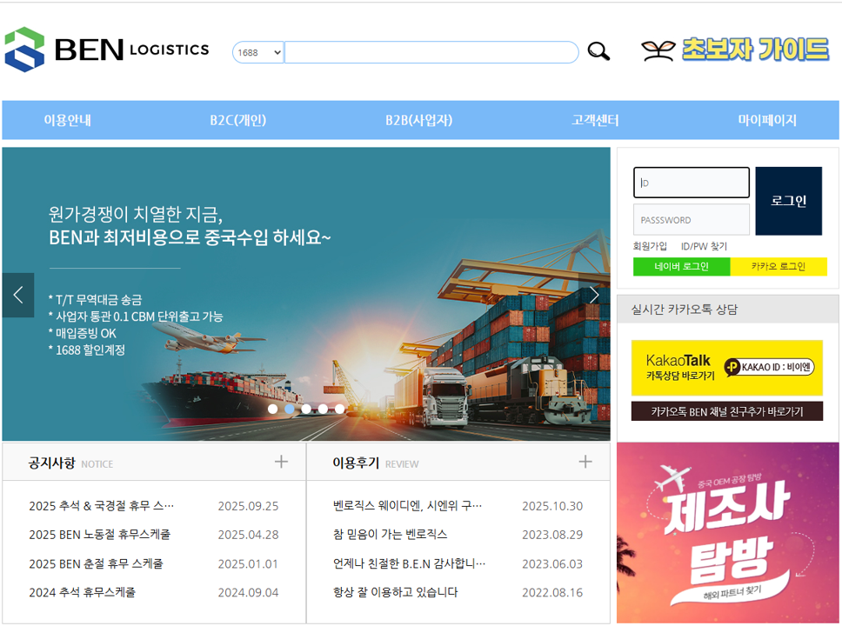Click the dark 로그인 login button
This screenshot has height=626, width=842.
pos(788,201)
